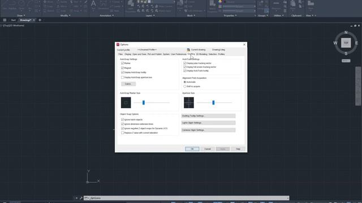362x203 pixels.
Task: Click the TOP face of the ViewCube
Action: (346, 43)
